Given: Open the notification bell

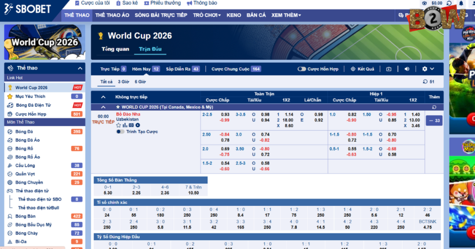Looking at the screenshot, I should click(461, 3).
